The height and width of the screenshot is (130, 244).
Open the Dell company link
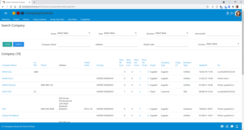(x=4, y=109)
